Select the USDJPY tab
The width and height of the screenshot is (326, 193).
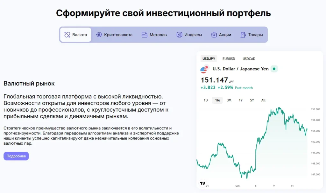(x=209, y=59)
